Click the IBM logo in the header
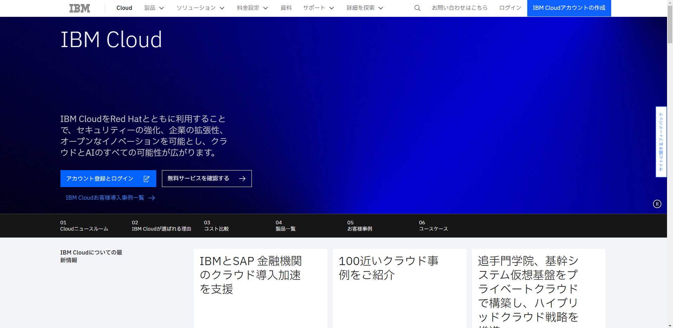 (80, 8)
